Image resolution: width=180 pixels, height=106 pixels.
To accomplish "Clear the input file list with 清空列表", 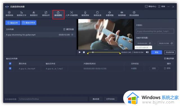I will tap(69, 29).
